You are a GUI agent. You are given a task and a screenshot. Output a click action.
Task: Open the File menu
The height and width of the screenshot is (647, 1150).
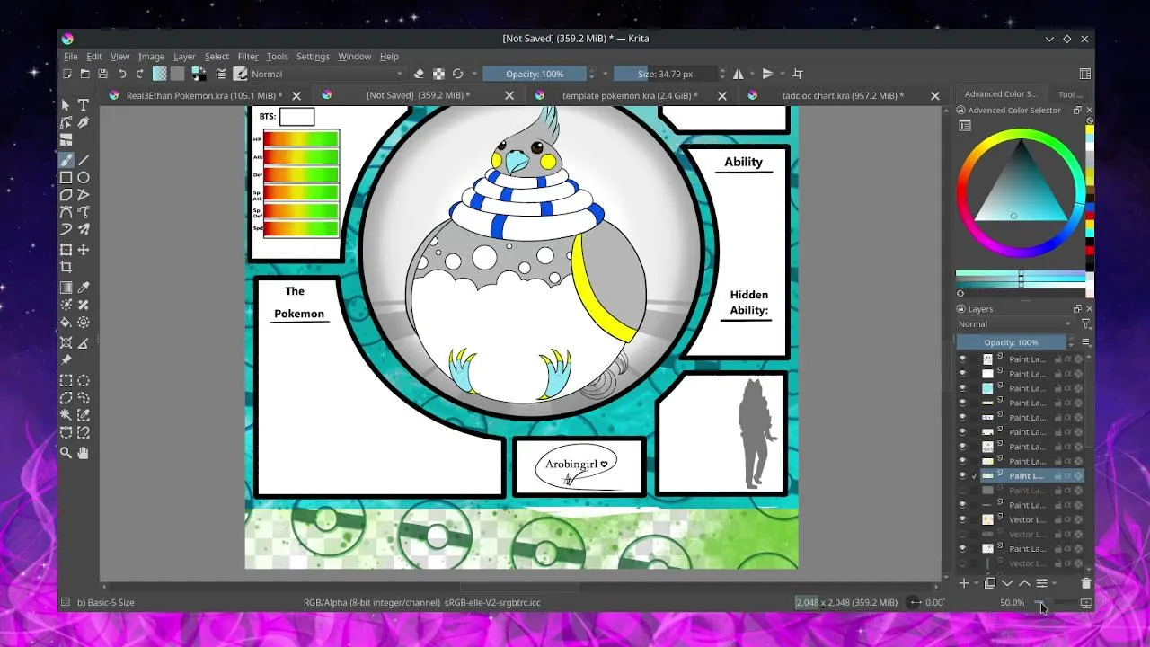[70, 56]
